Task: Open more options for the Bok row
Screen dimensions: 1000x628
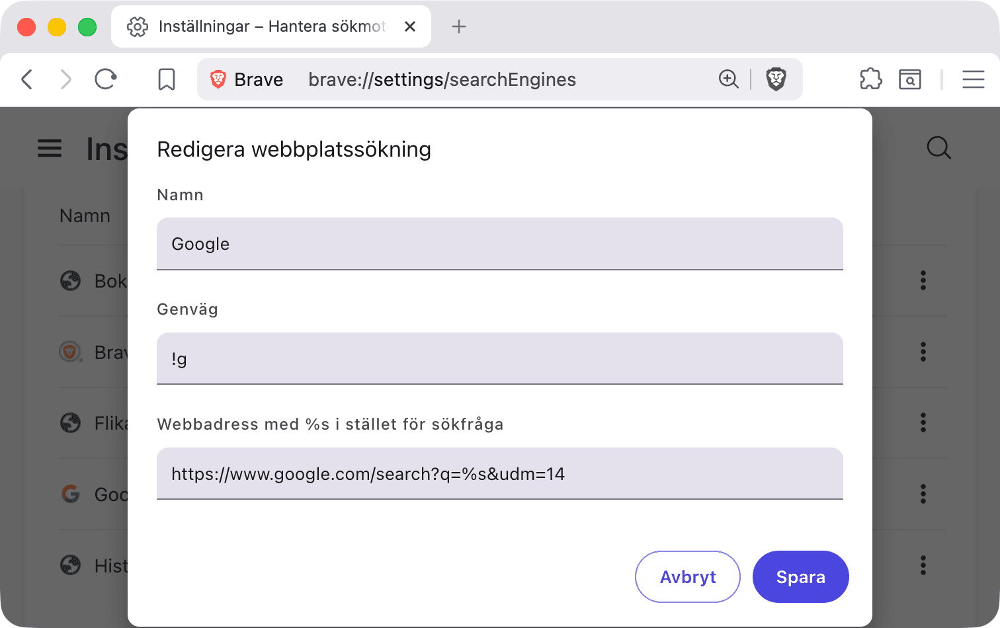Action: pyautogui.click(x=923, y=280)
